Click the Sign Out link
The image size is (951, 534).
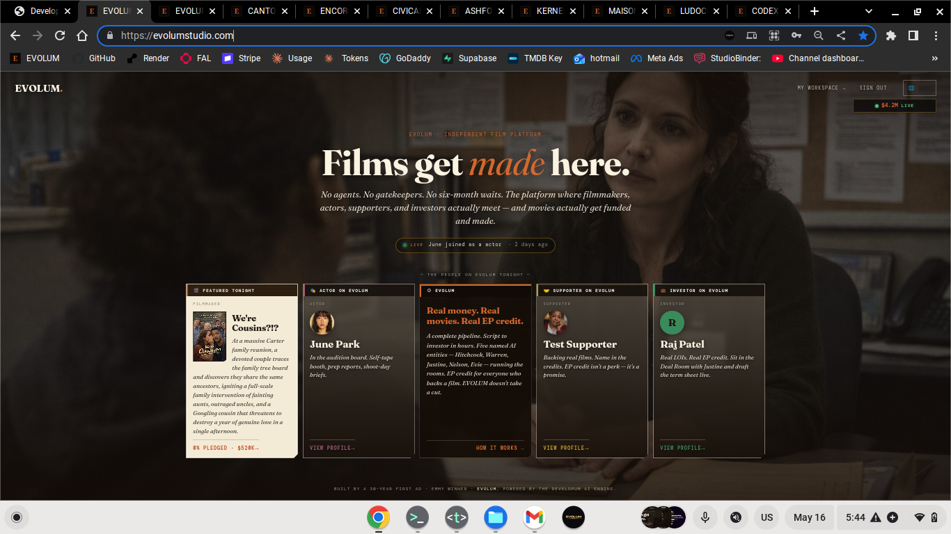(x=873, y=88)
